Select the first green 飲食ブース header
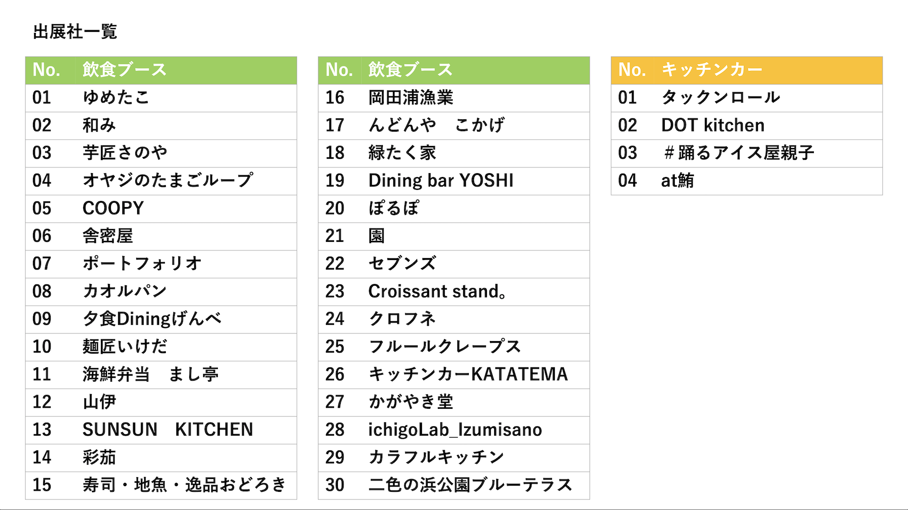This screenshot has width=908, height=510. tap(185, 70)
